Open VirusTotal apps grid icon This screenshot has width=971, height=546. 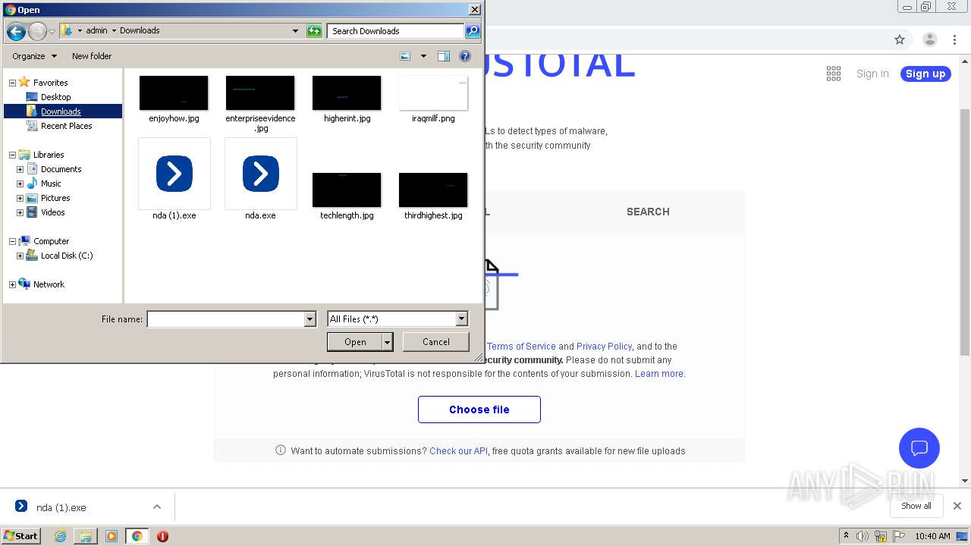pos(834,74)
